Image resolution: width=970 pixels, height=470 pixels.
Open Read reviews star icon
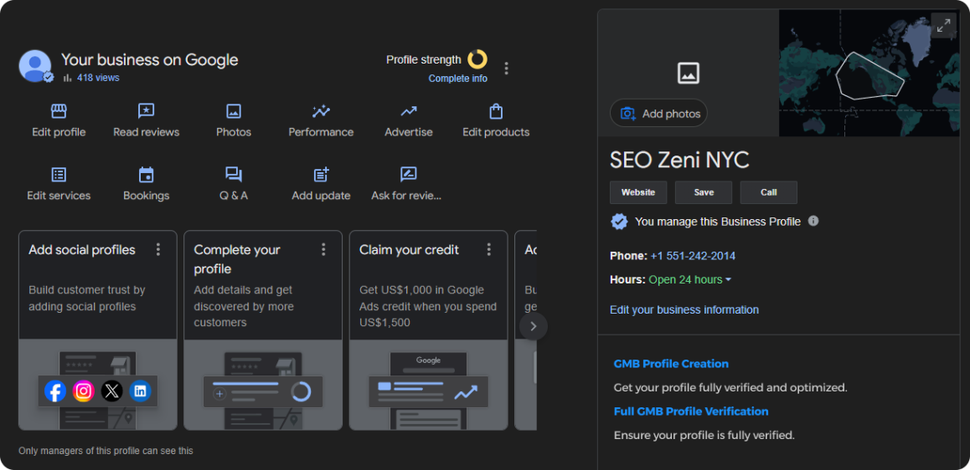click(x=146, y=111)
